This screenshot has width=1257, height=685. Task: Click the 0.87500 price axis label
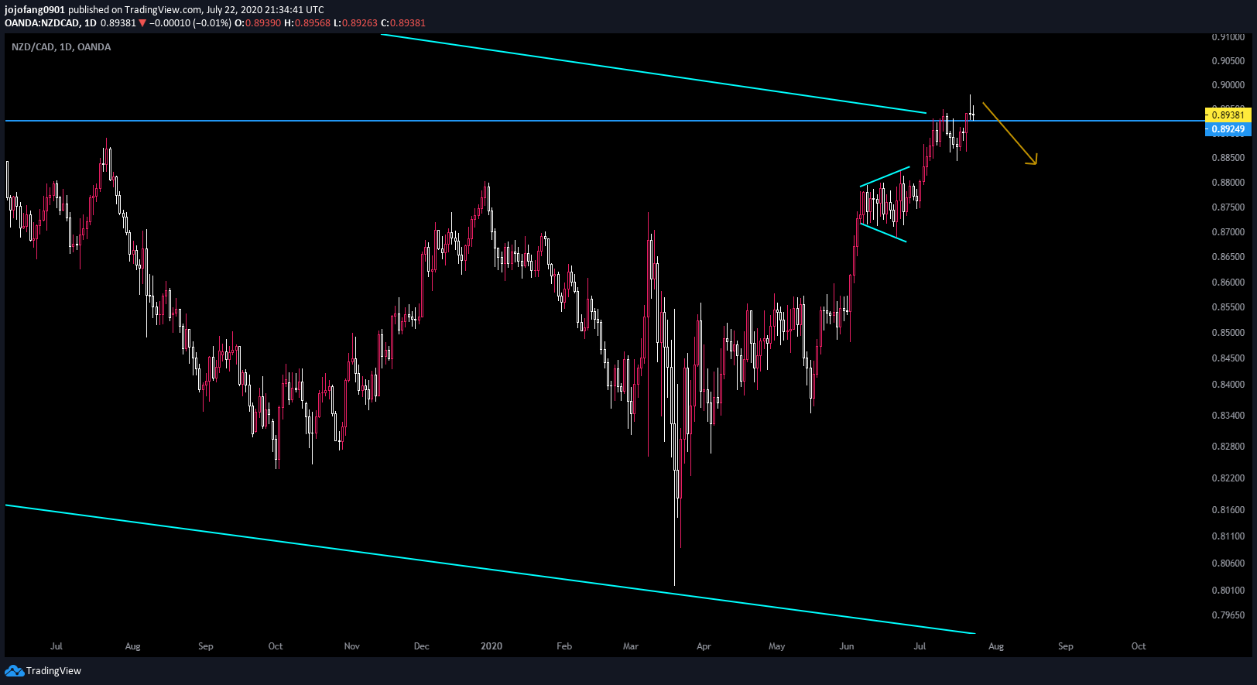pyautogui.click(x=1228, y=207)
